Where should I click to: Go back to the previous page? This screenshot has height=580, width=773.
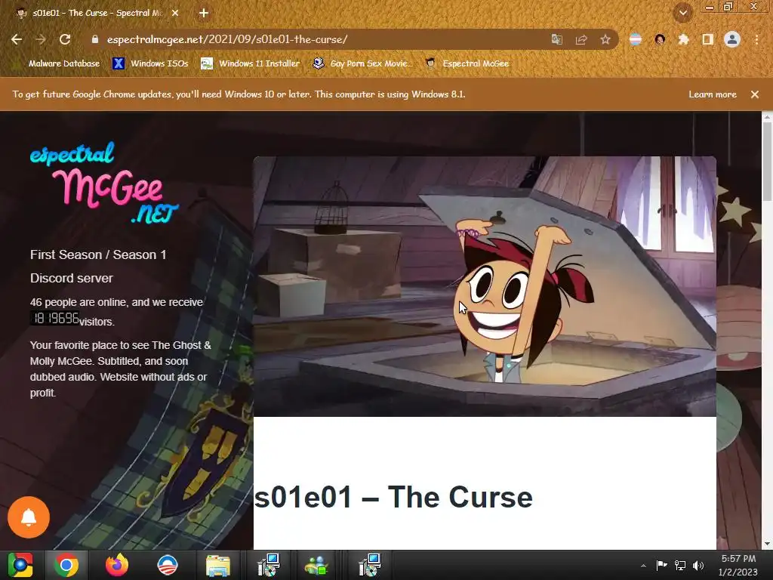point(17,39)
